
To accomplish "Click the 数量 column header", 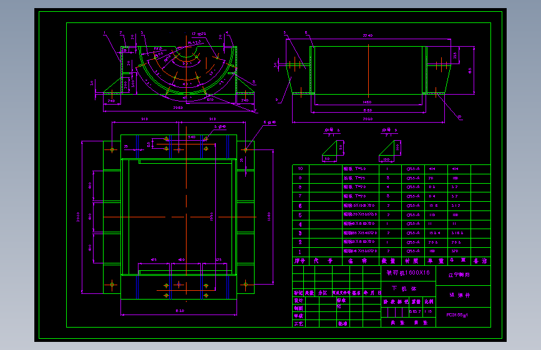I will 389,261.
